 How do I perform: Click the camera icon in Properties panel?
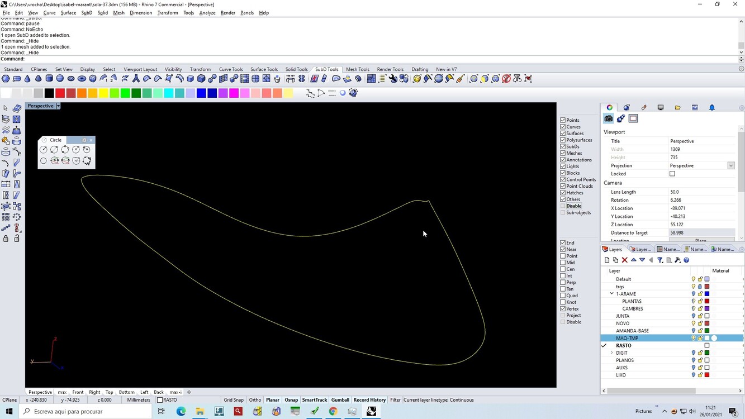(609, 118)
